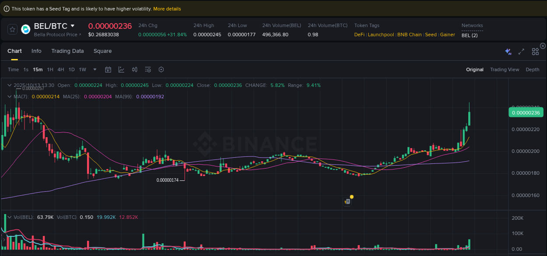The height and width of the screenshot is (256, 547).
Task: Expand chart to fullscreen with diagonal arrows
Action: 521,51
